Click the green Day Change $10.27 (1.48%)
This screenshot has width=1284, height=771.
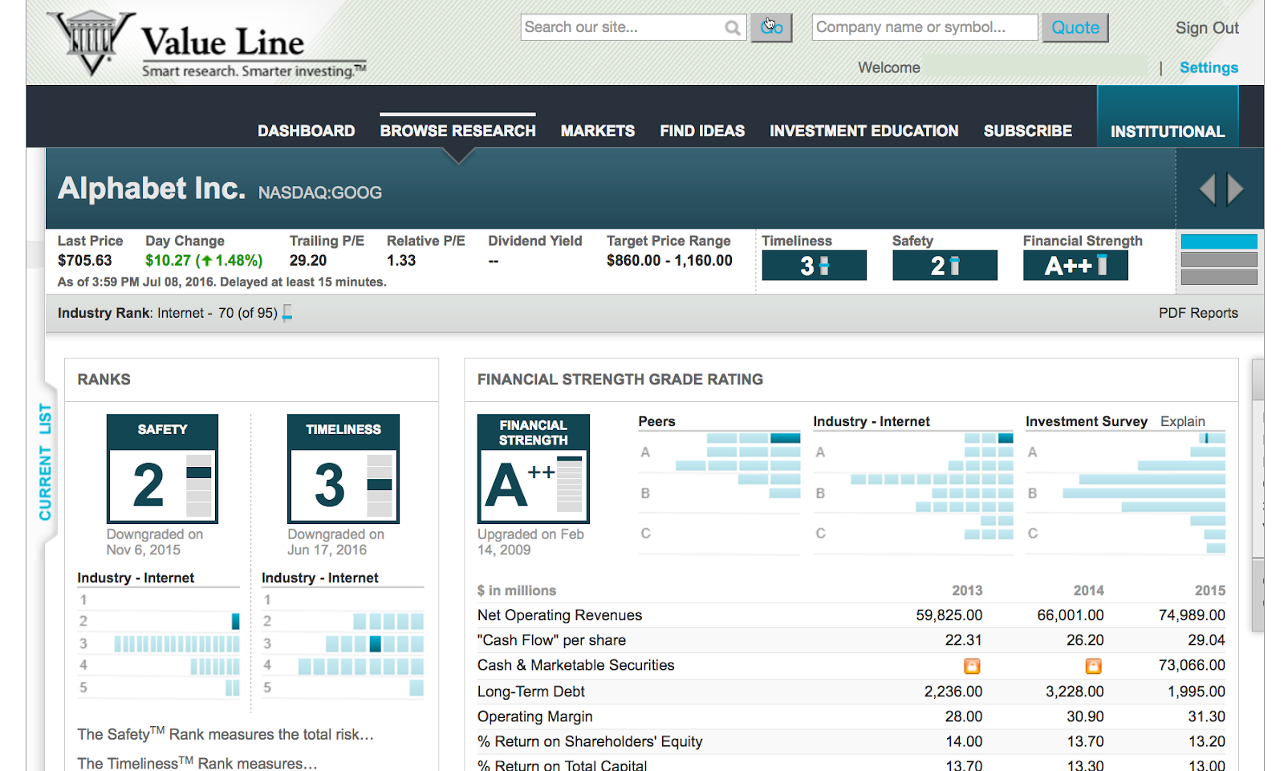pos(204,260)
